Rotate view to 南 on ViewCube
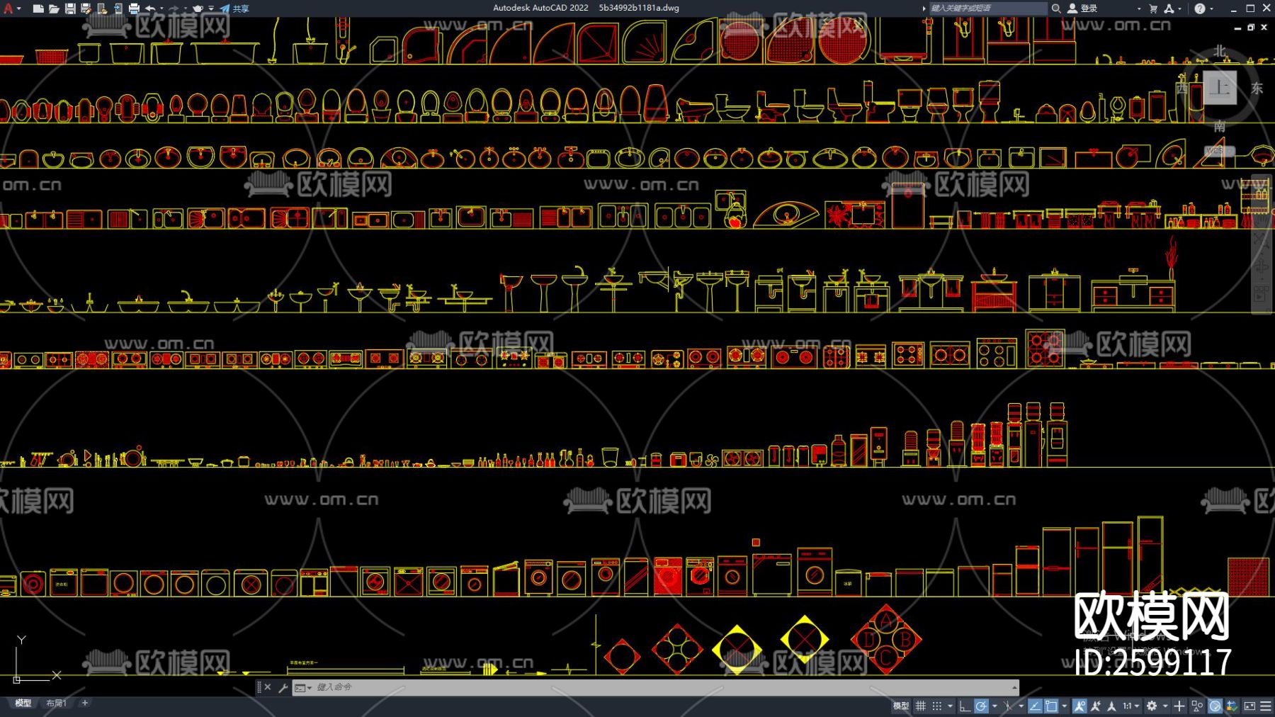The image size is (1275, 717). (x=1219, y=127)
